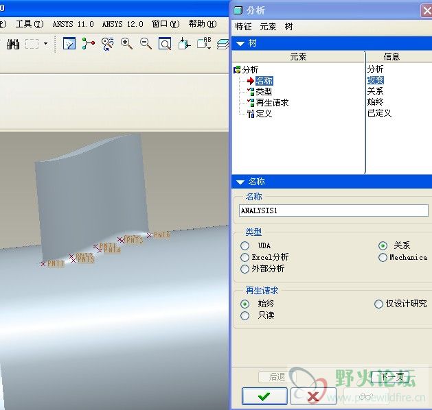The image size is (432, 410).
Task: Click the reorient view icon
Action: click(x=184, y=44)
